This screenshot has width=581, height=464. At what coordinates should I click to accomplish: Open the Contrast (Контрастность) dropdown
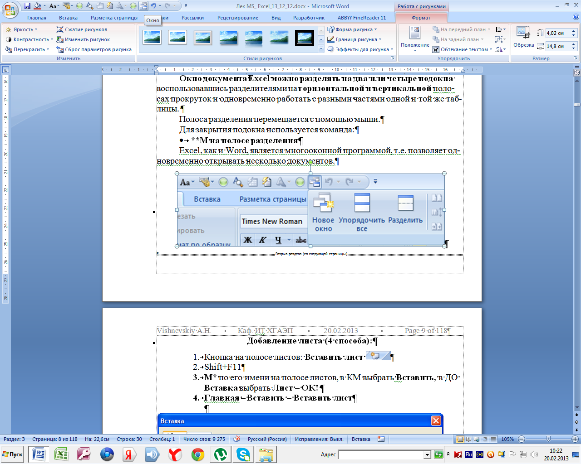pos(30,39)
